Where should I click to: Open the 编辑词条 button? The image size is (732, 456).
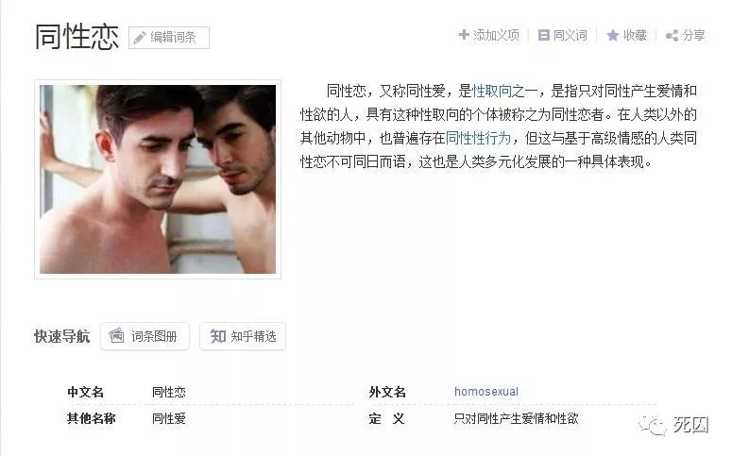pyautogui.click(x=169, y=38)
